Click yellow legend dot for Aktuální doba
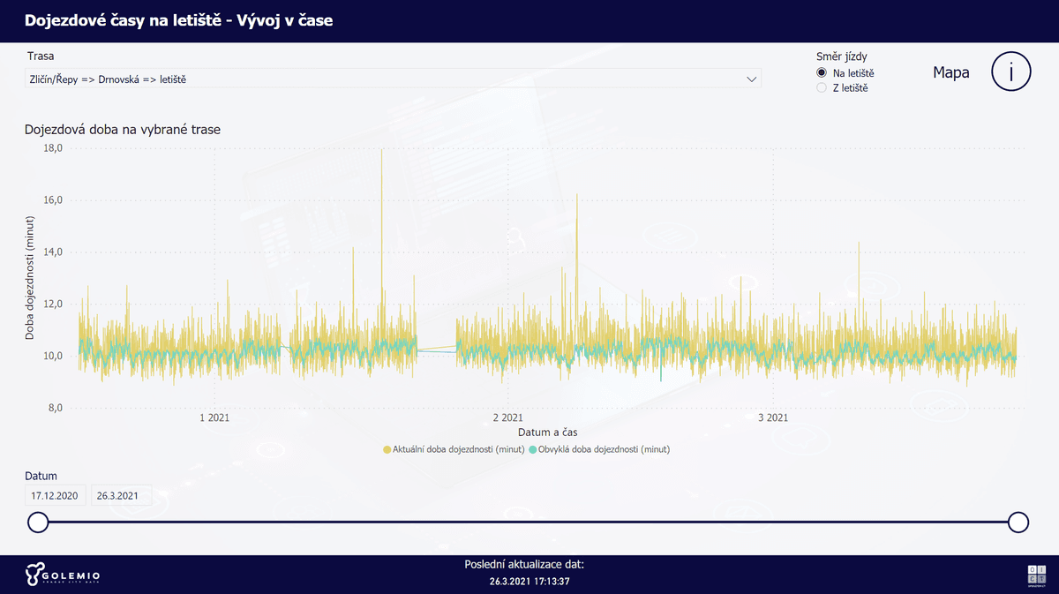 pyautogui.click(x=387, y=449)
